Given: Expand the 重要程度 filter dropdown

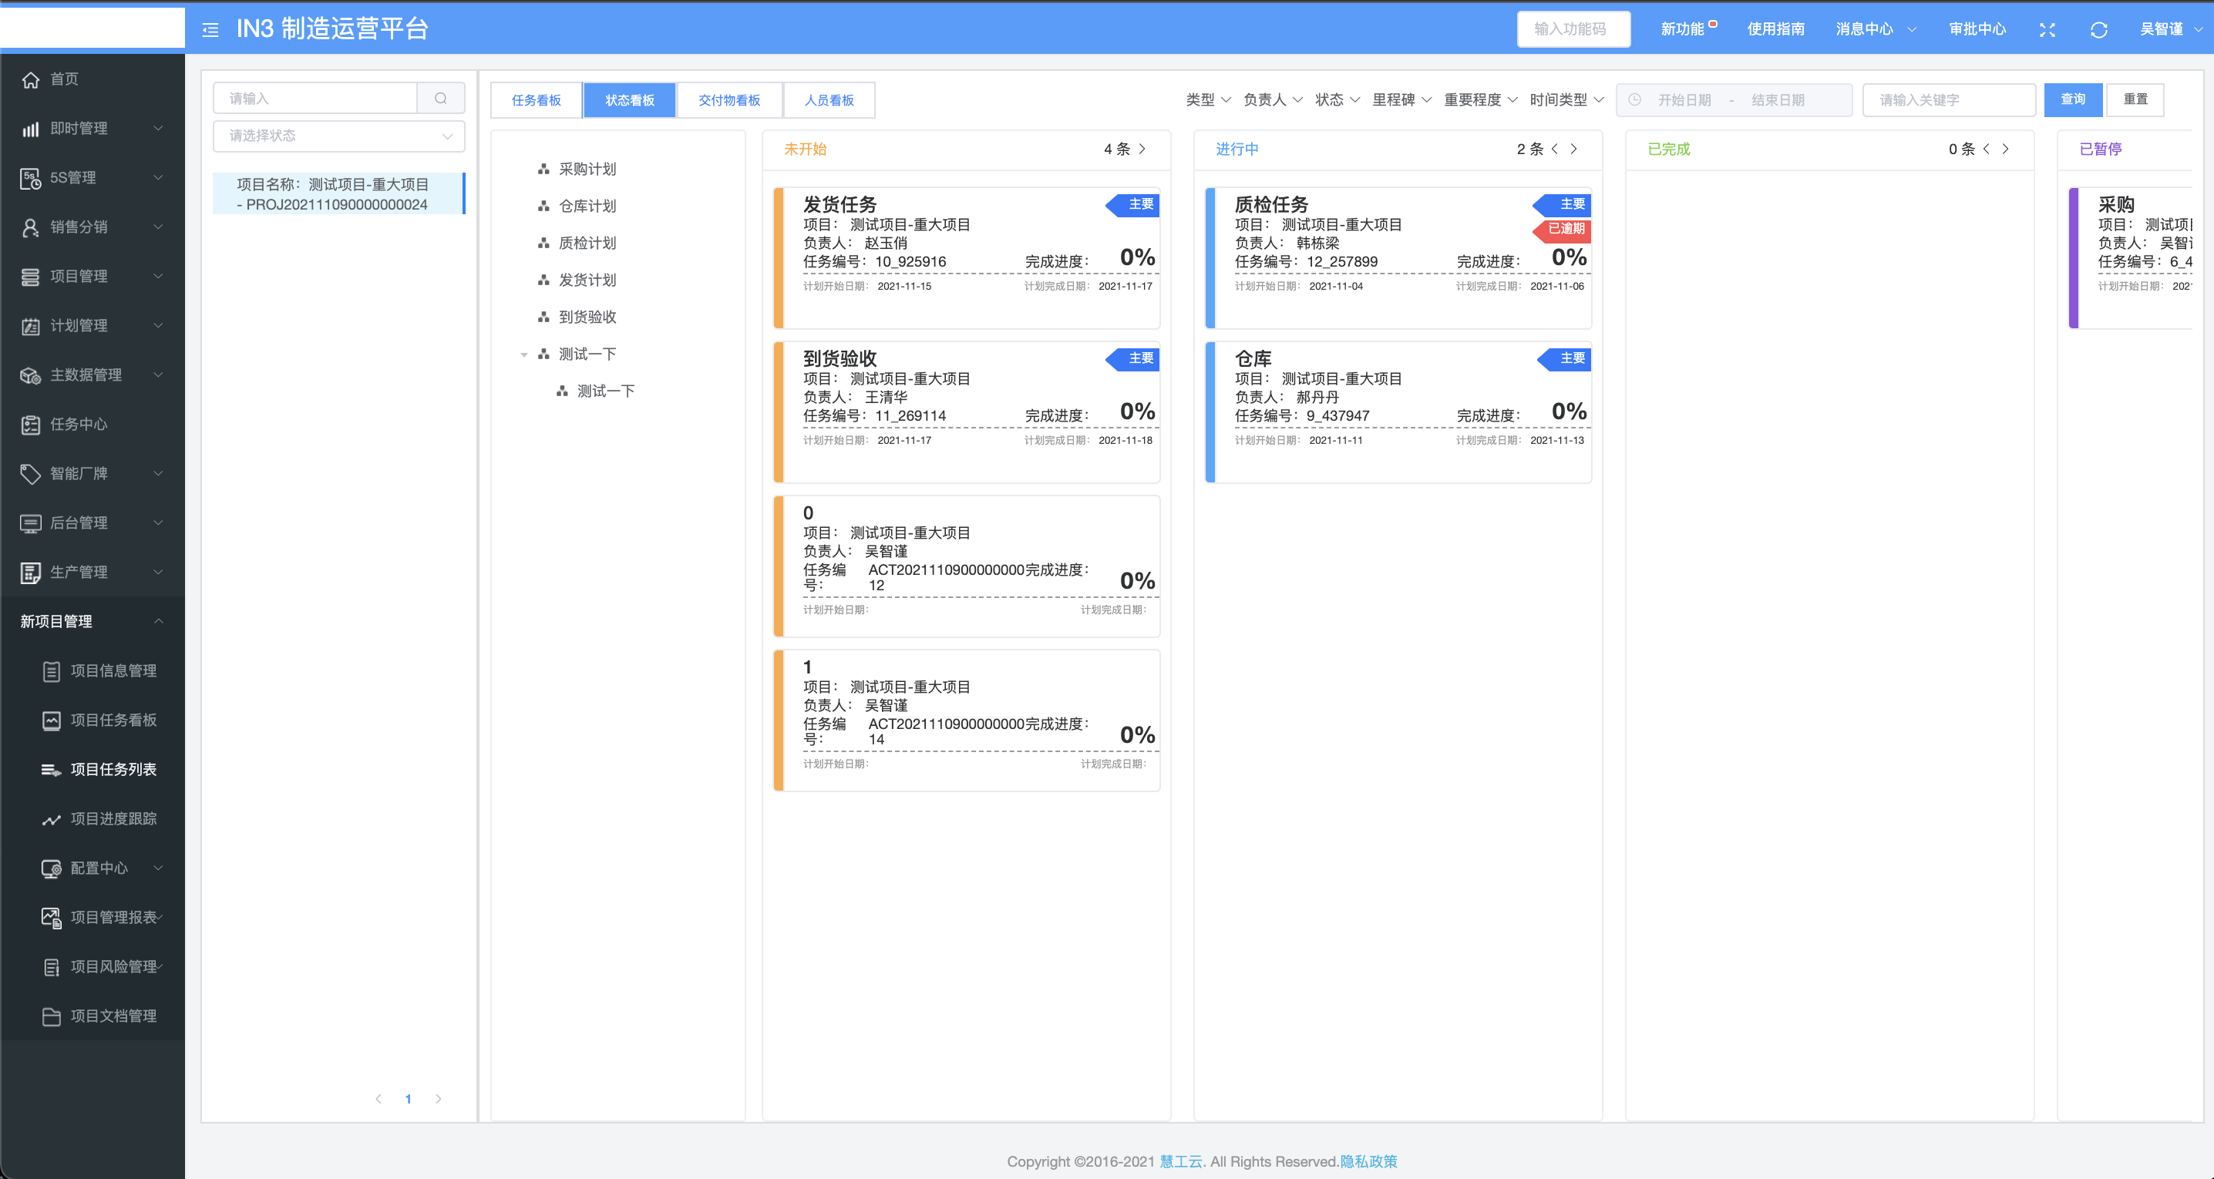Looking at the screenshot, I should 1480,99.
